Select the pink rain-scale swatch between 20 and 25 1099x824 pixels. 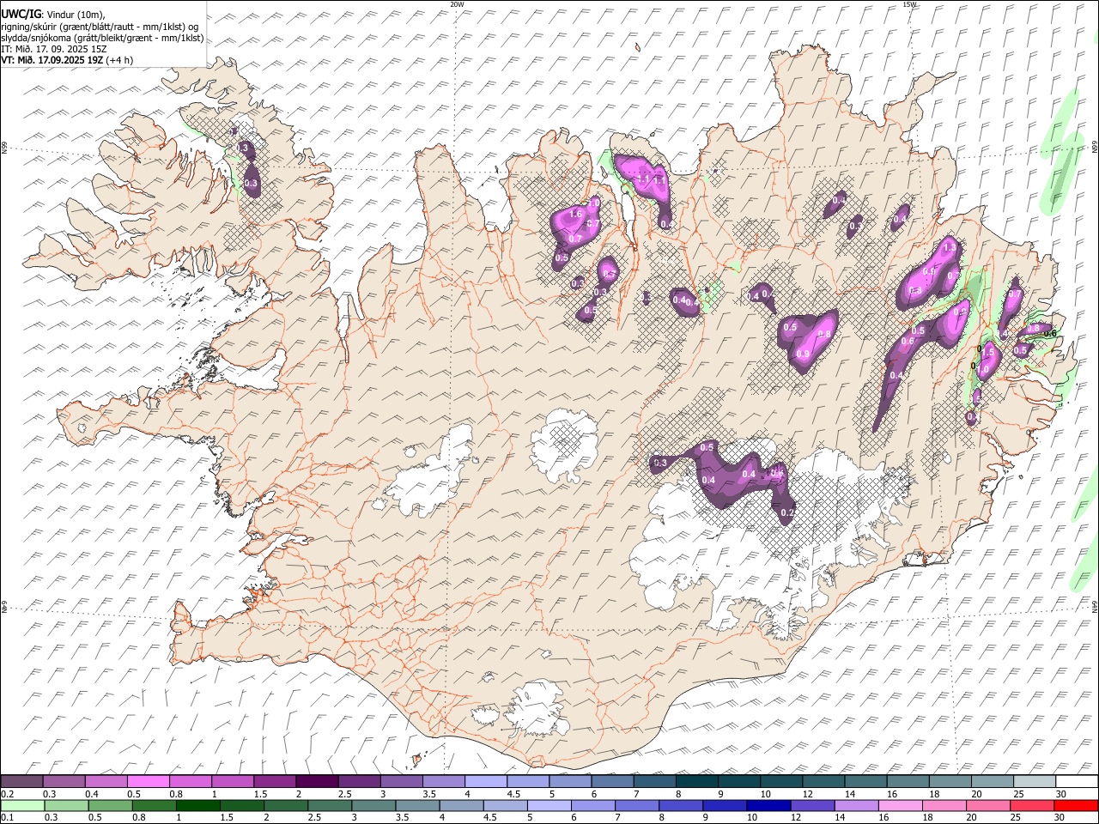click(988, 805)
